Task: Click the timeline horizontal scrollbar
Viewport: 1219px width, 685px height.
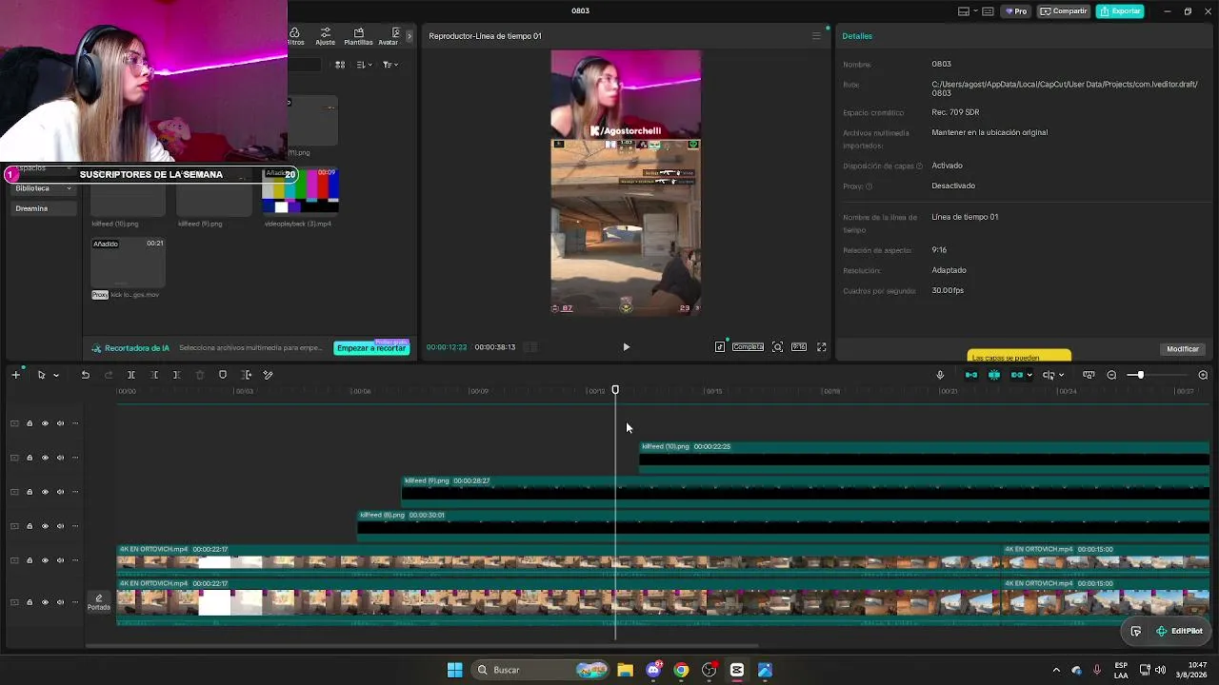Action: 422,646
